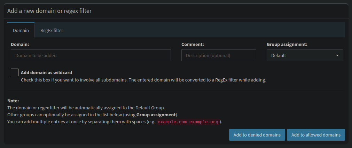Enable the Add domain as wildcard checkbox
The height and width of the screenshot is (148, 352).
click(x=15, y=72)
